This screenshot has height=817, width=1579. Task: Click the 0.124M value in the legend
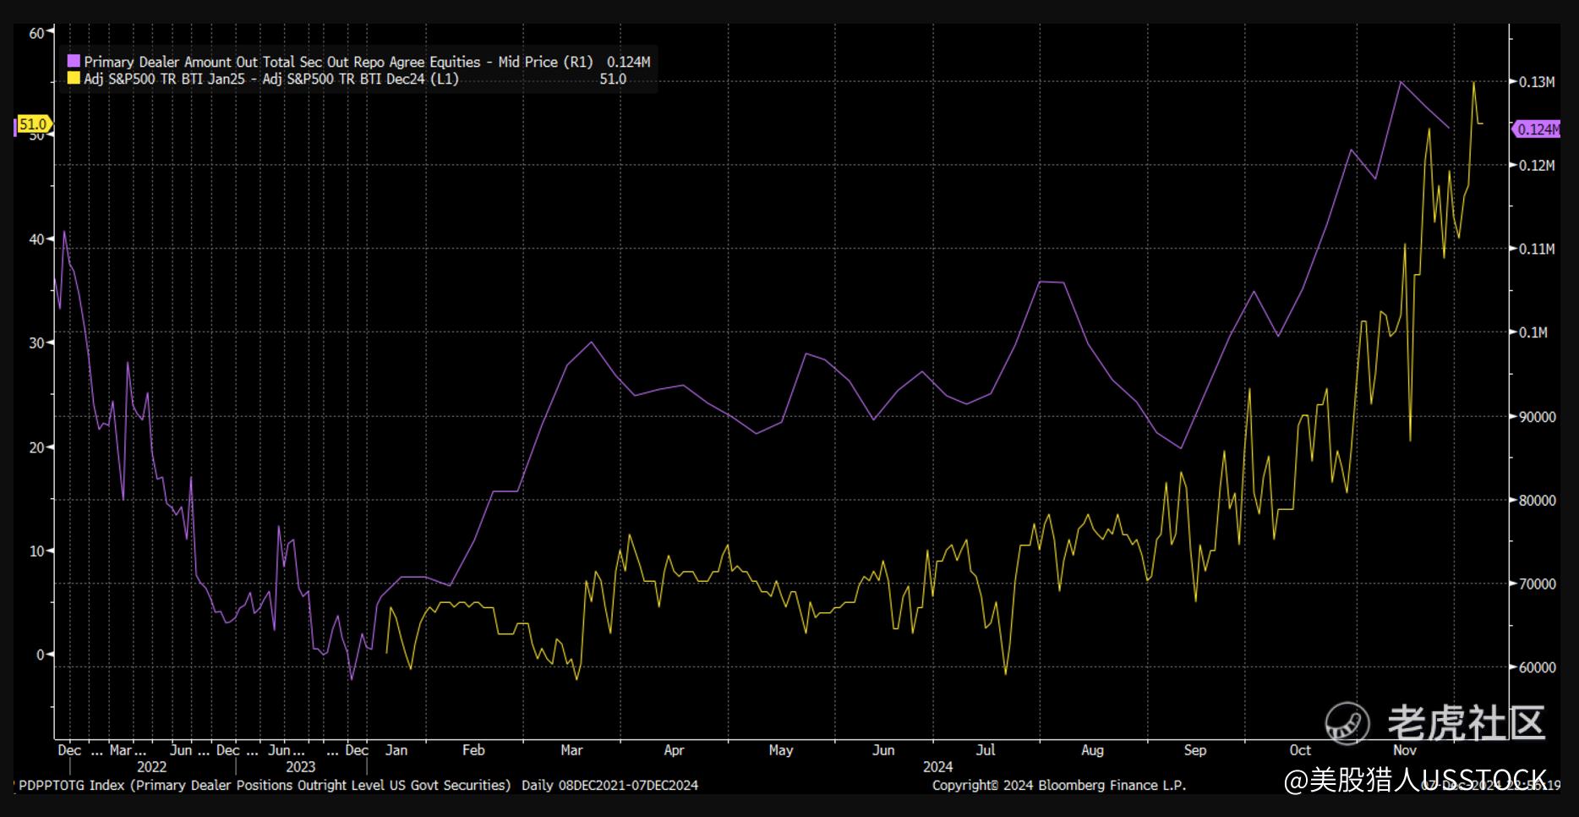coord(628,62)
